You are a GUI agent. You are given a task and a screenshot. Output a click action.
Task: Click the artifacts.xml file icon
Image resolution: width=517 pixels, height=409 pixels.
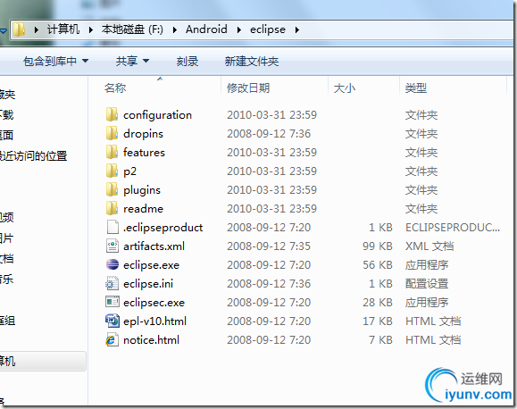(x=113, y=246)
